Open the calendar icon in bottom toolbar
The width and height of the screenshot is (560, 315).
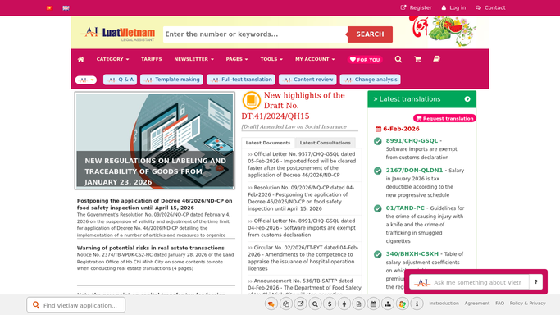[373, 304]
